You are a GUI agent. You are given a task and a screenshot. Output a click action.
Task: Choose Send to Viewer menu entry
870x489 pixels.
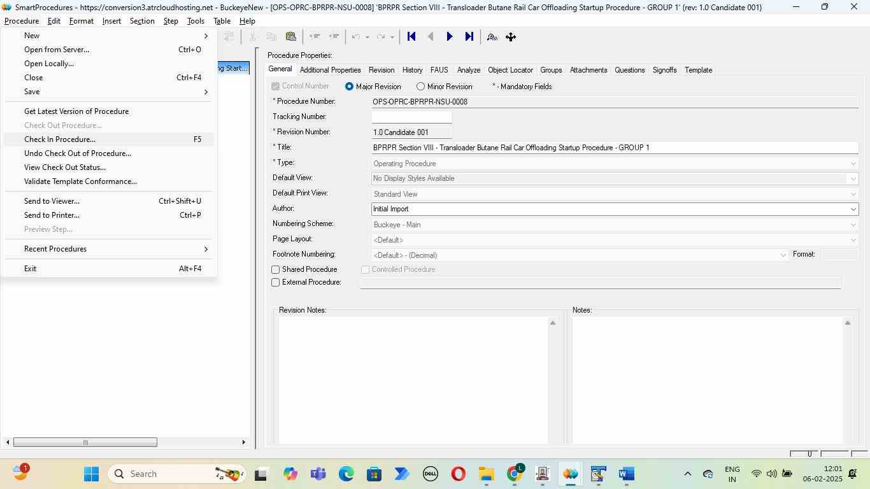point(109,201)
